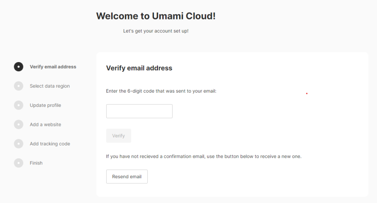
Task: Click the Add tracking code step circle
Action: (19, 144)
